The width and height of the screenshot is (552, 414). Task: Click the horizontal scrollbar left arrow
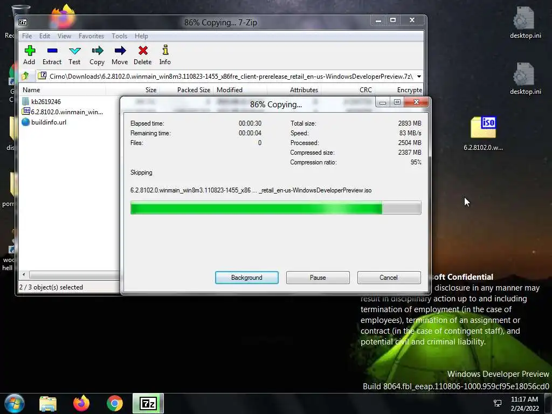(24, 274)
